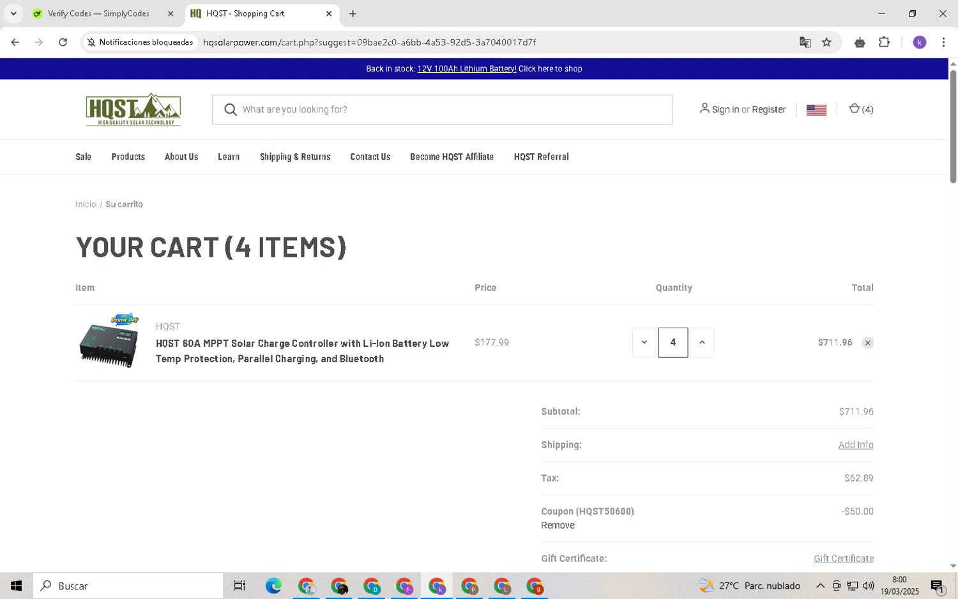Click the Notificaciones bloqueadas chip
Screen dimensions: 958x599
140,42
